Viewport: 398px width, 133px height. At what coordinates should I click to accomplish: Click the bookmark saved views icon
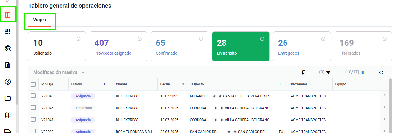[x=304, y=72]
